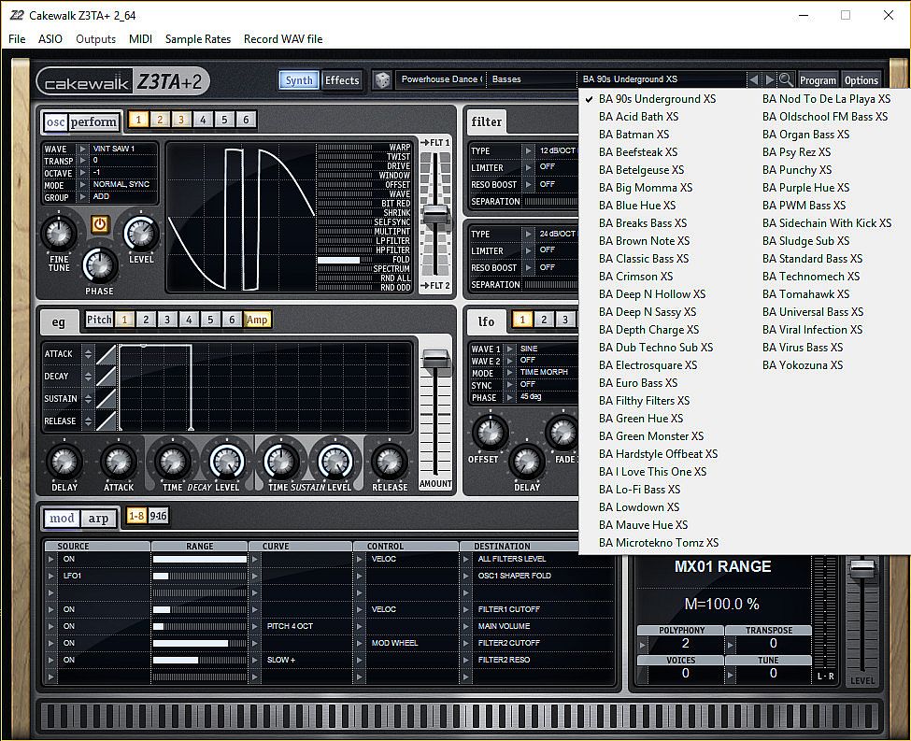911x741 pixels.
Task: Click the EG Release knob
Action: tap(390, 461)
